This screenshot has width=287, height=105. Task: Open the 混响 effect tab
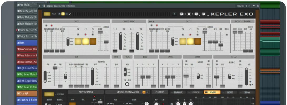pyautogui.click(x=247, y=92)
